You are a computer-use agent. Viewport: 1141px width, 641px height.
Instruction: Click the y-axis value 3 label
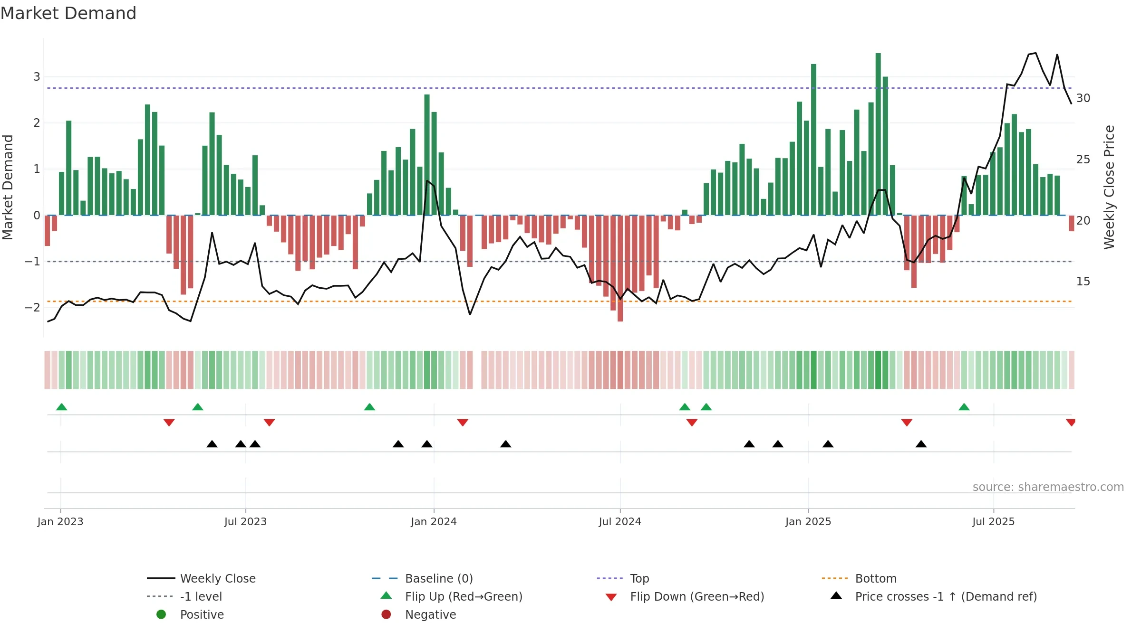(37, 77)
